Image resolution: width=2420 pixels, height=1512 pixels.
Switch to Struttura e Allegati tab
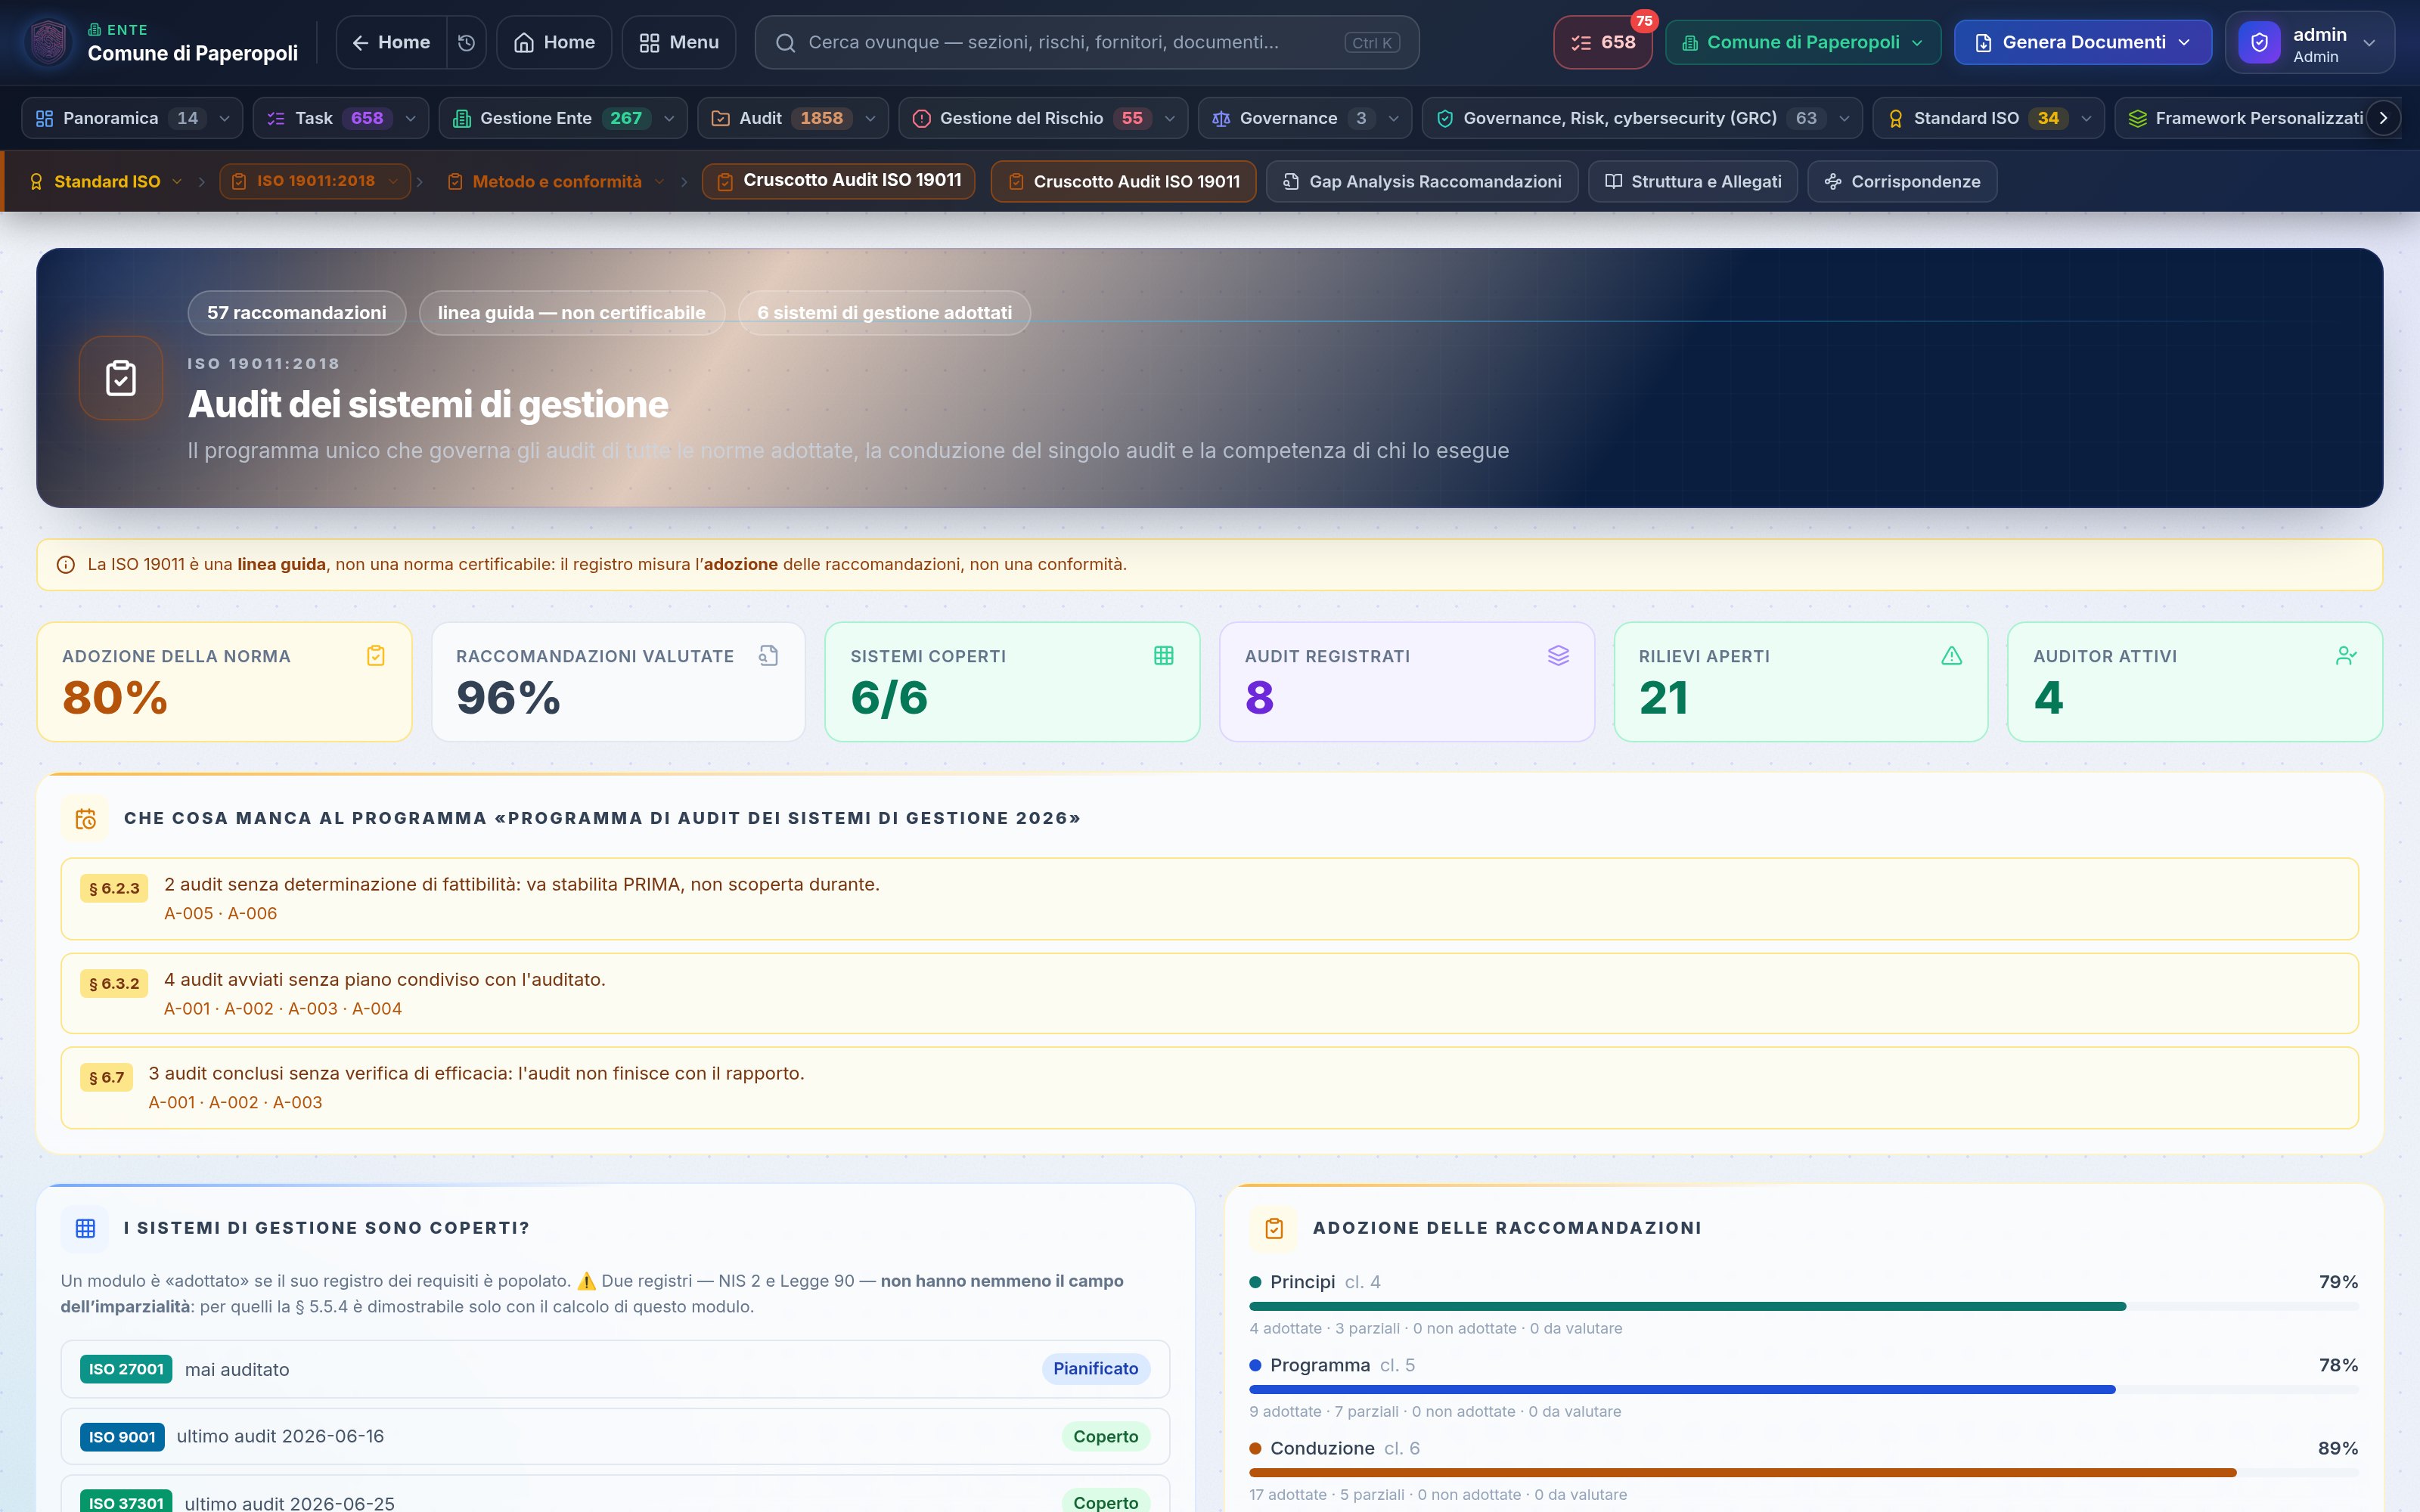pyautogui.click(x=1692, y=182)
